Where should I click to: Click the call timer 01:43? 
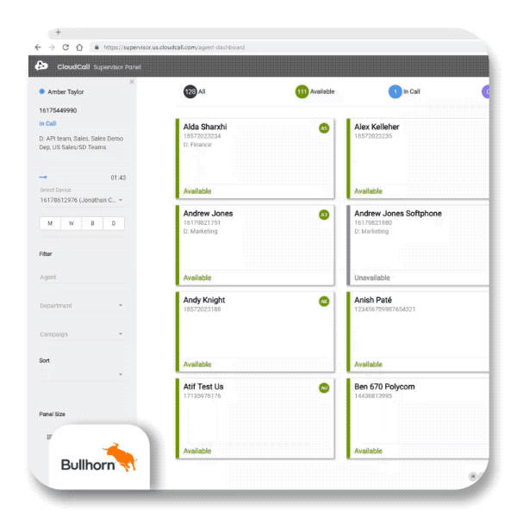118,178
